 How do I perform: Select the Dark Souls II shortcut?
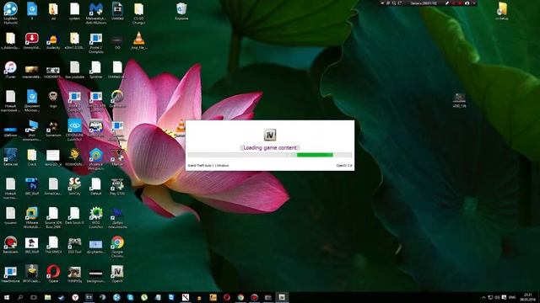tap(74, 215)
